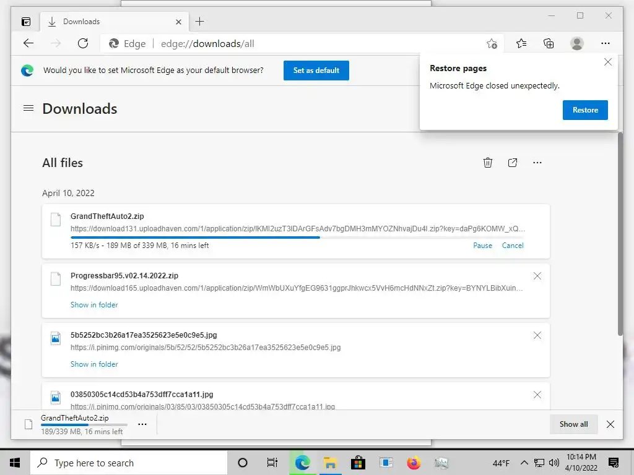
Task: Open the notification center icon
Action: 614,463
